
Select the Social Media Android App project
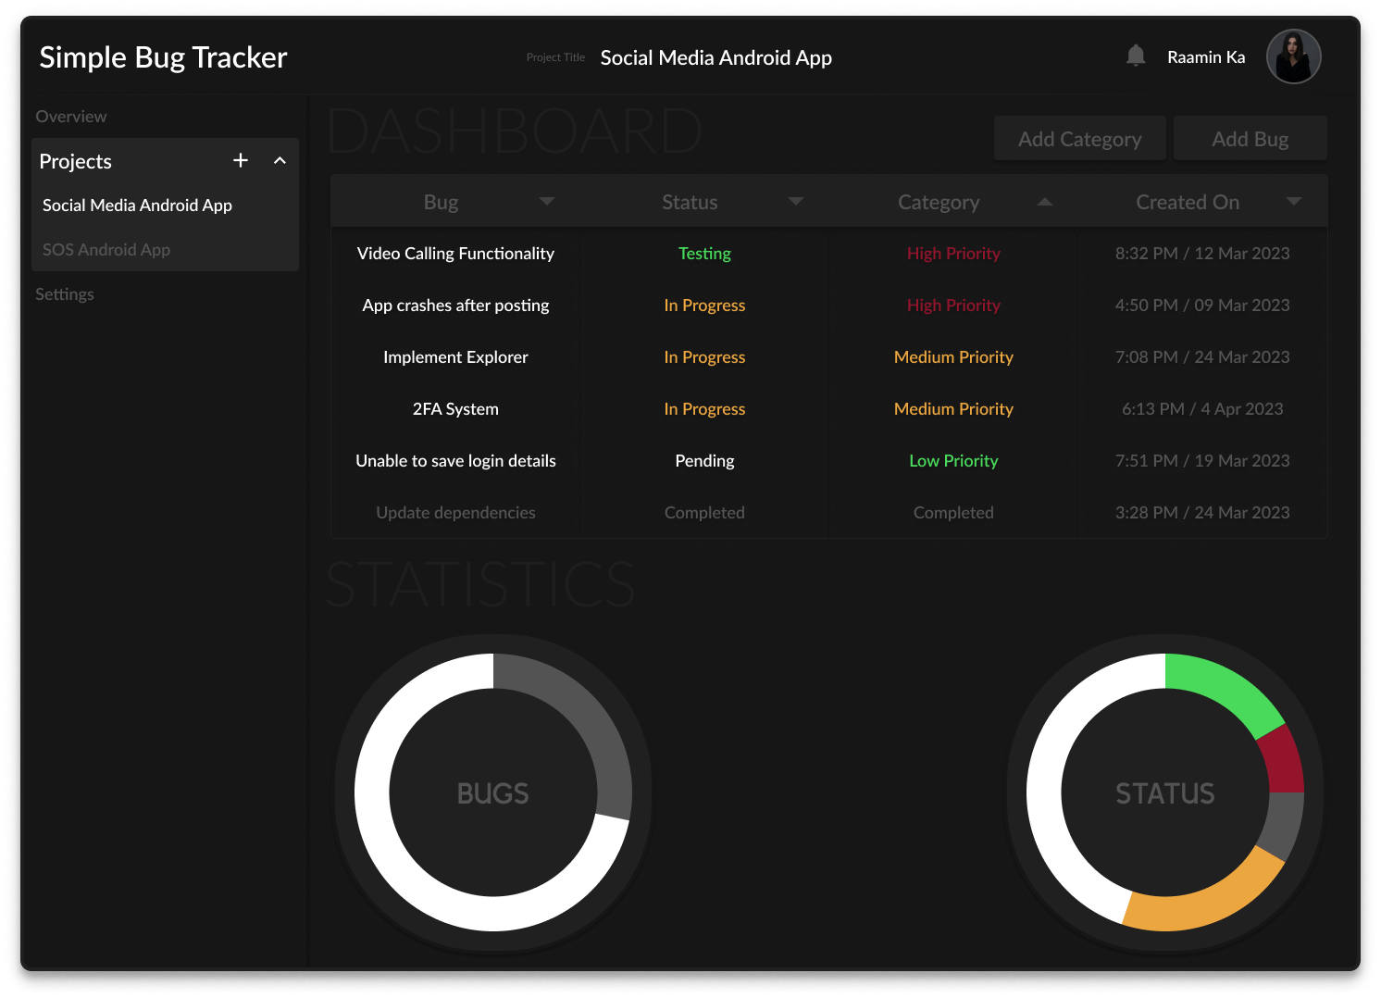(137, 205)
